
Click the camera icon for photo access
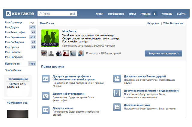tap(46, 96)
